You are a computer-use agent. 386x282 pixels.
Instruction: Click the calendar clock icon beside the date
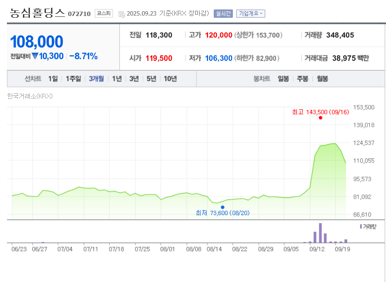(122, 14)
